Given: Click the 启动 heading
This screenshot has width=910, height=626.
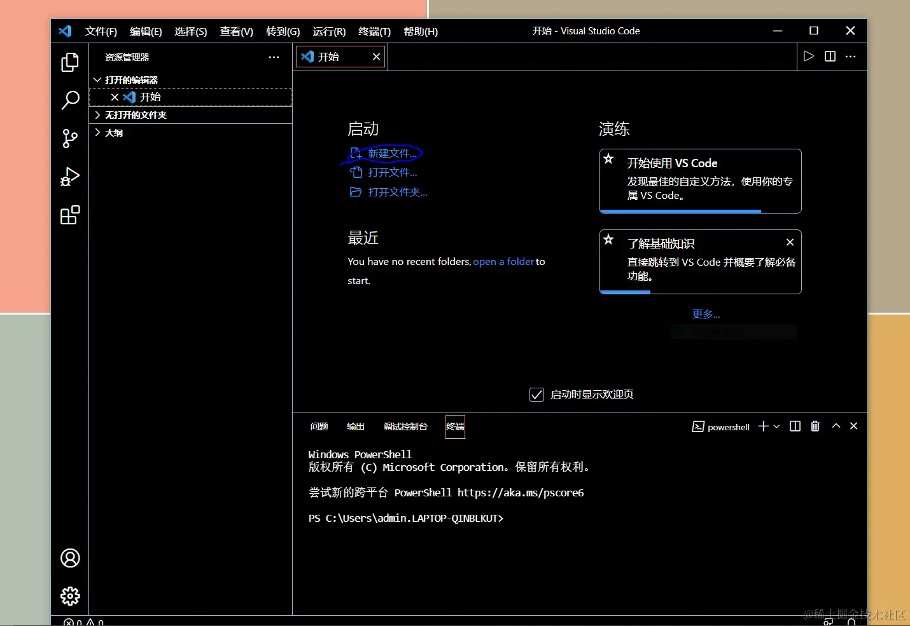Looking at the screenshot, I should pyautogui.click(x=363, y=129).
